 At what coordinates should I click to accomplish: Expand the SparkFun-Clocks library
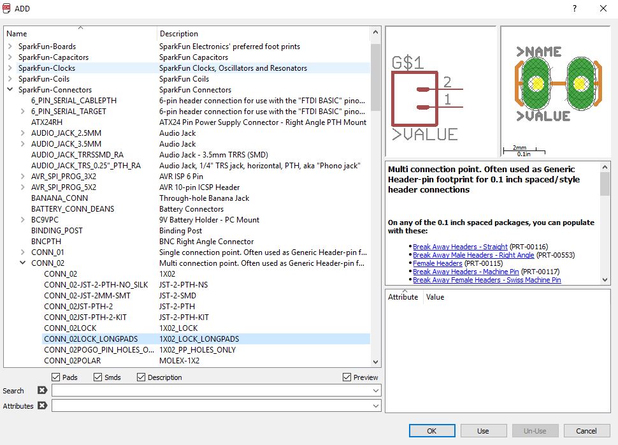(x=10, y=68)
